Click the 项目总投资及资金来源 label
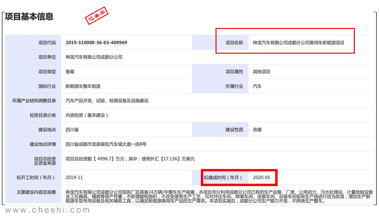Image resolution: width=379 pixels, height=216 pixels. [45, 161]
